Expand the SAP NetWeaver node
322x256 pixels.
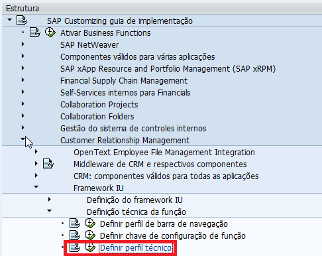click(x=23, y=44)
